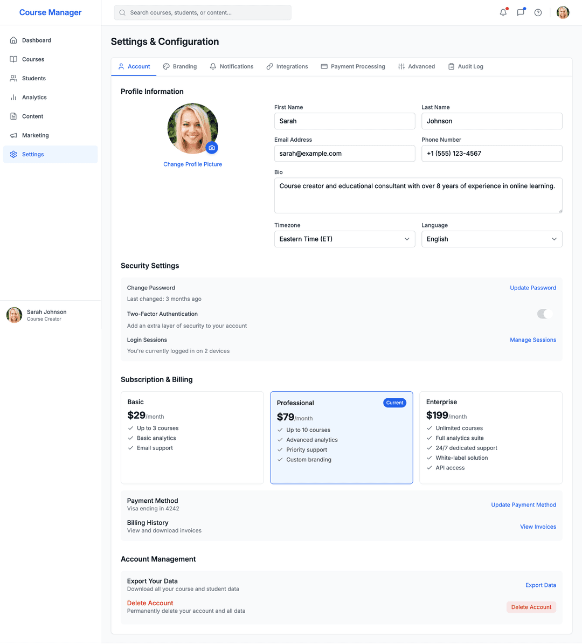Open the Payment Processing tab
Screen dimensions: 582x644
click(x=353, y=67)
